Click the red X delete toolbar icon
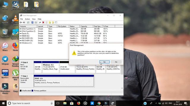The width and height of the screenshot is (190, 106). coord(43,22)
